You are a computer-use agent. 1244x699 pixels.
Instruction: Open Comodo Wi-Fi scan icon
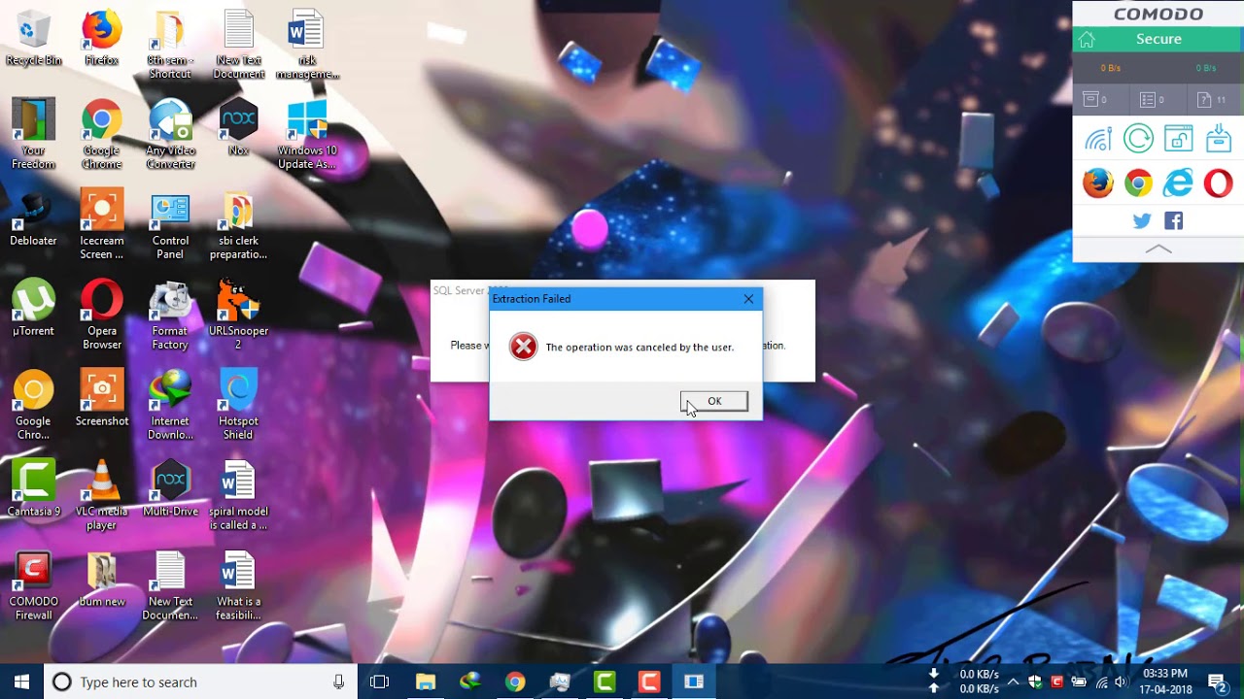click(1098, 139)
